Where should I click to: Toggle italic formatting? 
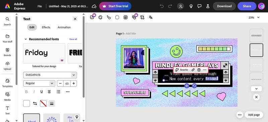click(34, 92)
